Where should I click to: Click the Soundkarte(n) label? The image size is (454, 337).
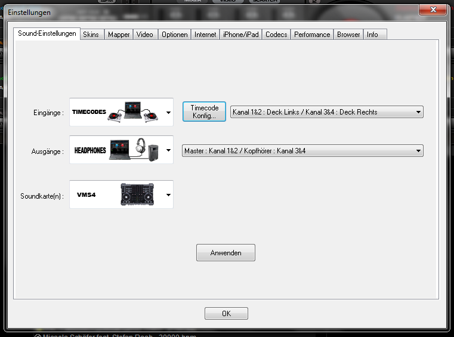(42, 196)
